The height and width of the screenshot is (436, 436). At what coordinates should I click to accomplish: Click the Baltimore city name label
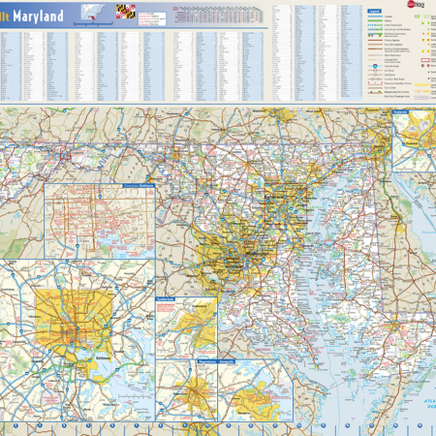103,358
